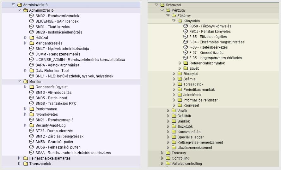The width and height of the screenshot is (281, 170).
Task: Select the FBCJ - Pénztári könyvelés icon
Action: coord(186,32)
